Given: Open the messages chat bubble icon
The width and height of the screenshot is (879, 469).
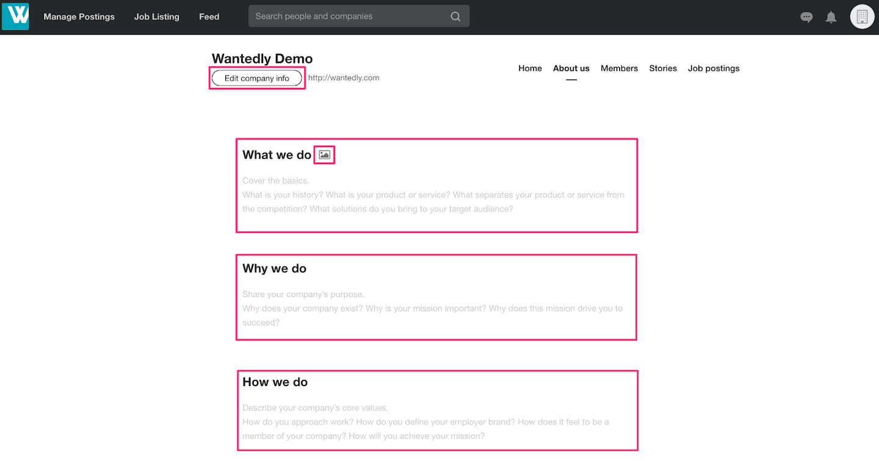Looking at the screenshot, I should click(x=806, y=17).
